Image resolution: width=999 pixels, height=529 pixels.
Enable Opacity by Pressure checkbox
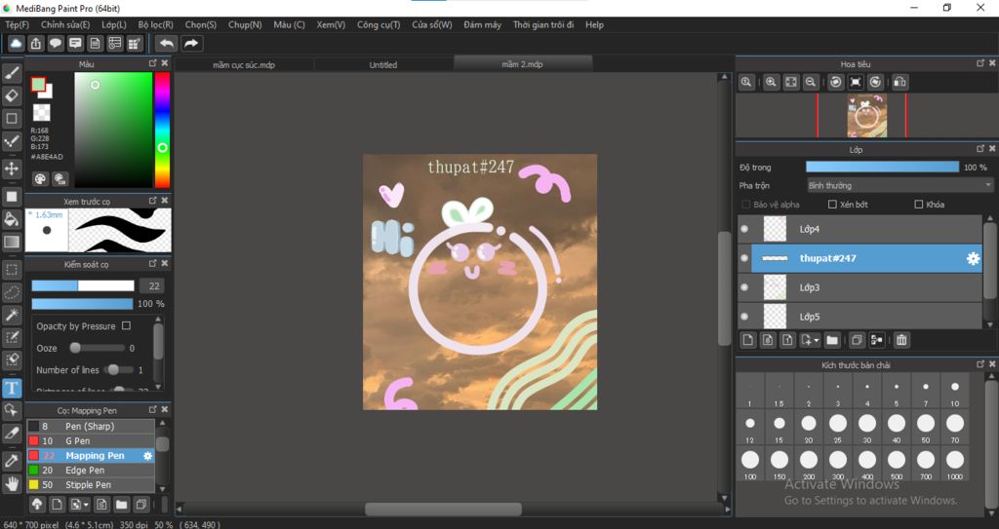coord(126,325)
